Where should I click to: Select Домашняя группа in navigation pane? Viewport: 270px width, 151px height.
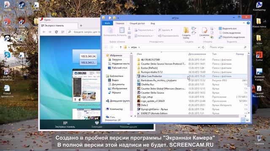(118, 101)
